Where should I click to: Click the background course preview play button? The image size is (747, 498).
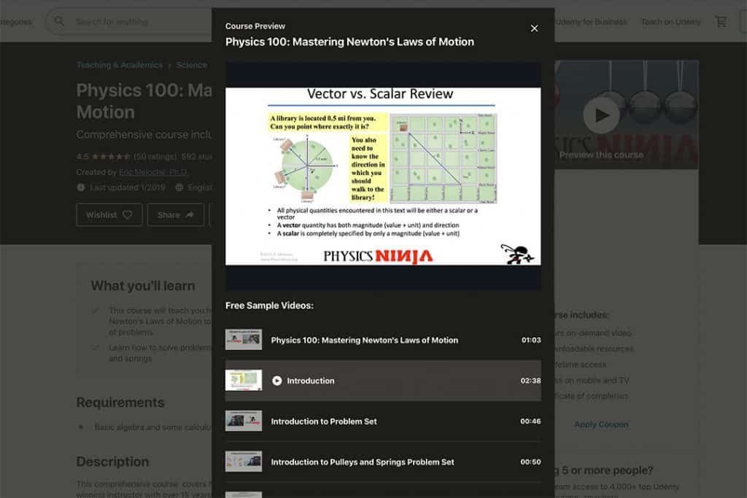click(x=601, y=115)
